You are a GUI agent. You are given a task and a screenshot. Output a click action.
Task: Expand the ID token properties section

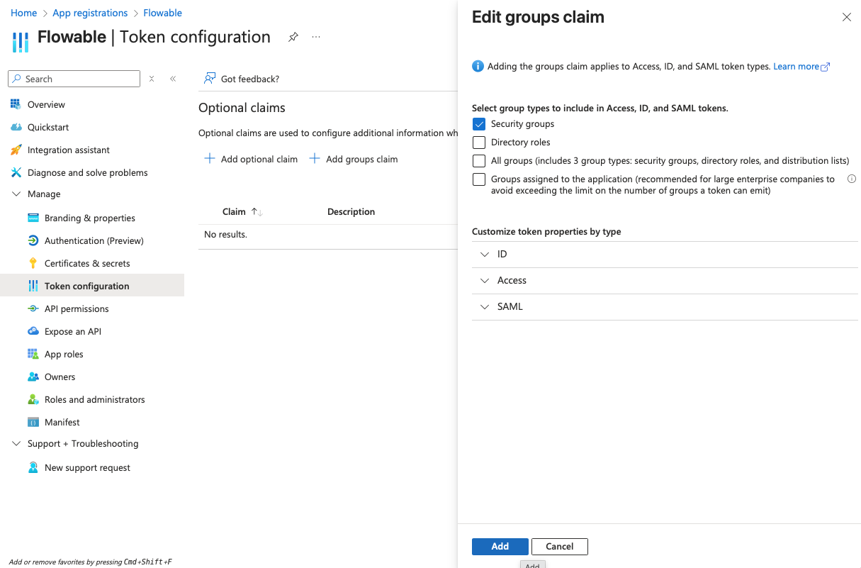point(485,254)
